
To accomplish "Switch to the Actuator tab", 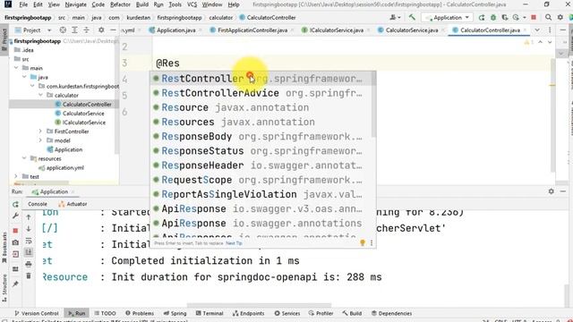I will coord(73,204).
